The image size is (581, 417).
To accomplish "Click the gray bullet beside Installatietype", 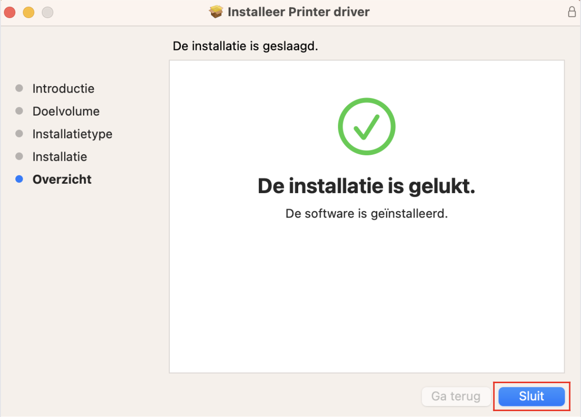I will point(19,134).
